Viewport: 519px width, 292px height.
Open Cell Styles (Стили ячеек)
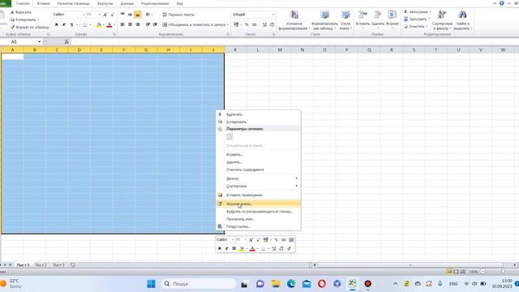pos(345,20)
